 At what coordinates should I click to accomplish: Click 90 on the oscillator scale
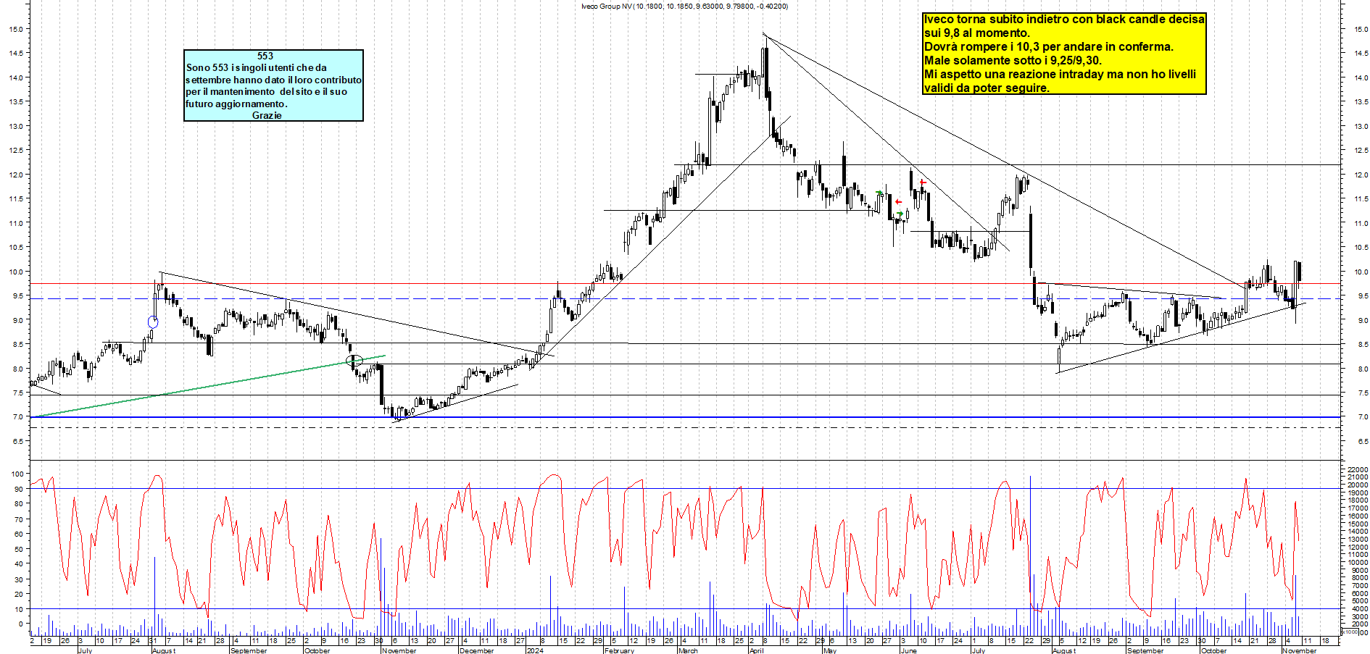click(x=18, y=489)
